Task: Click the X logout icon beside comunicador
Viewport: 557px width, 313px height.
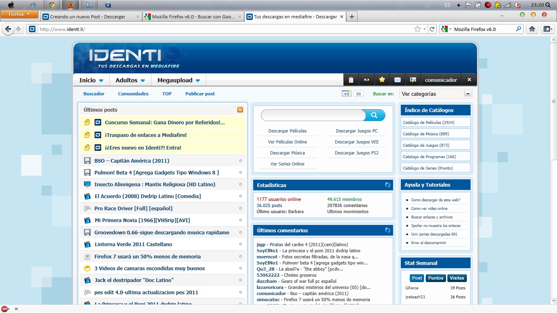Action: point(469,80)
